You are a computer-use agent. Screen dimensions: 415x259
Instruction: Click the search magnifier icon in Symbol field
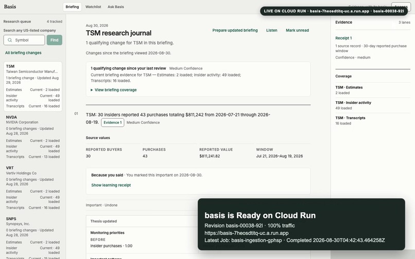[x=10, y=40]
